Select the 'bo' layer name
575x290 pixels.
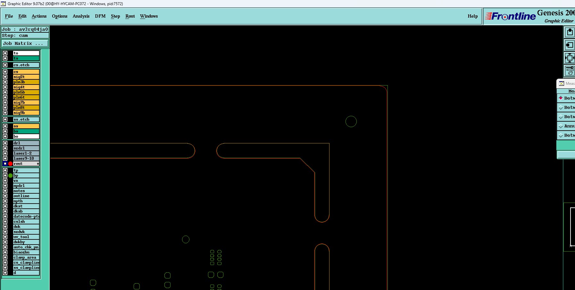click(26, 136)
